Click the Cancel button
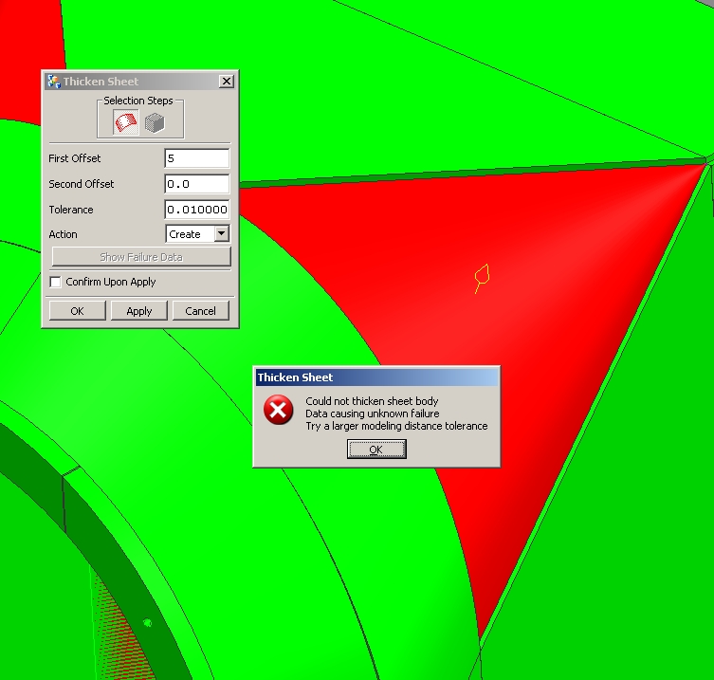The height and width of the screenshot is (680, 714). [x=200, y=311]
